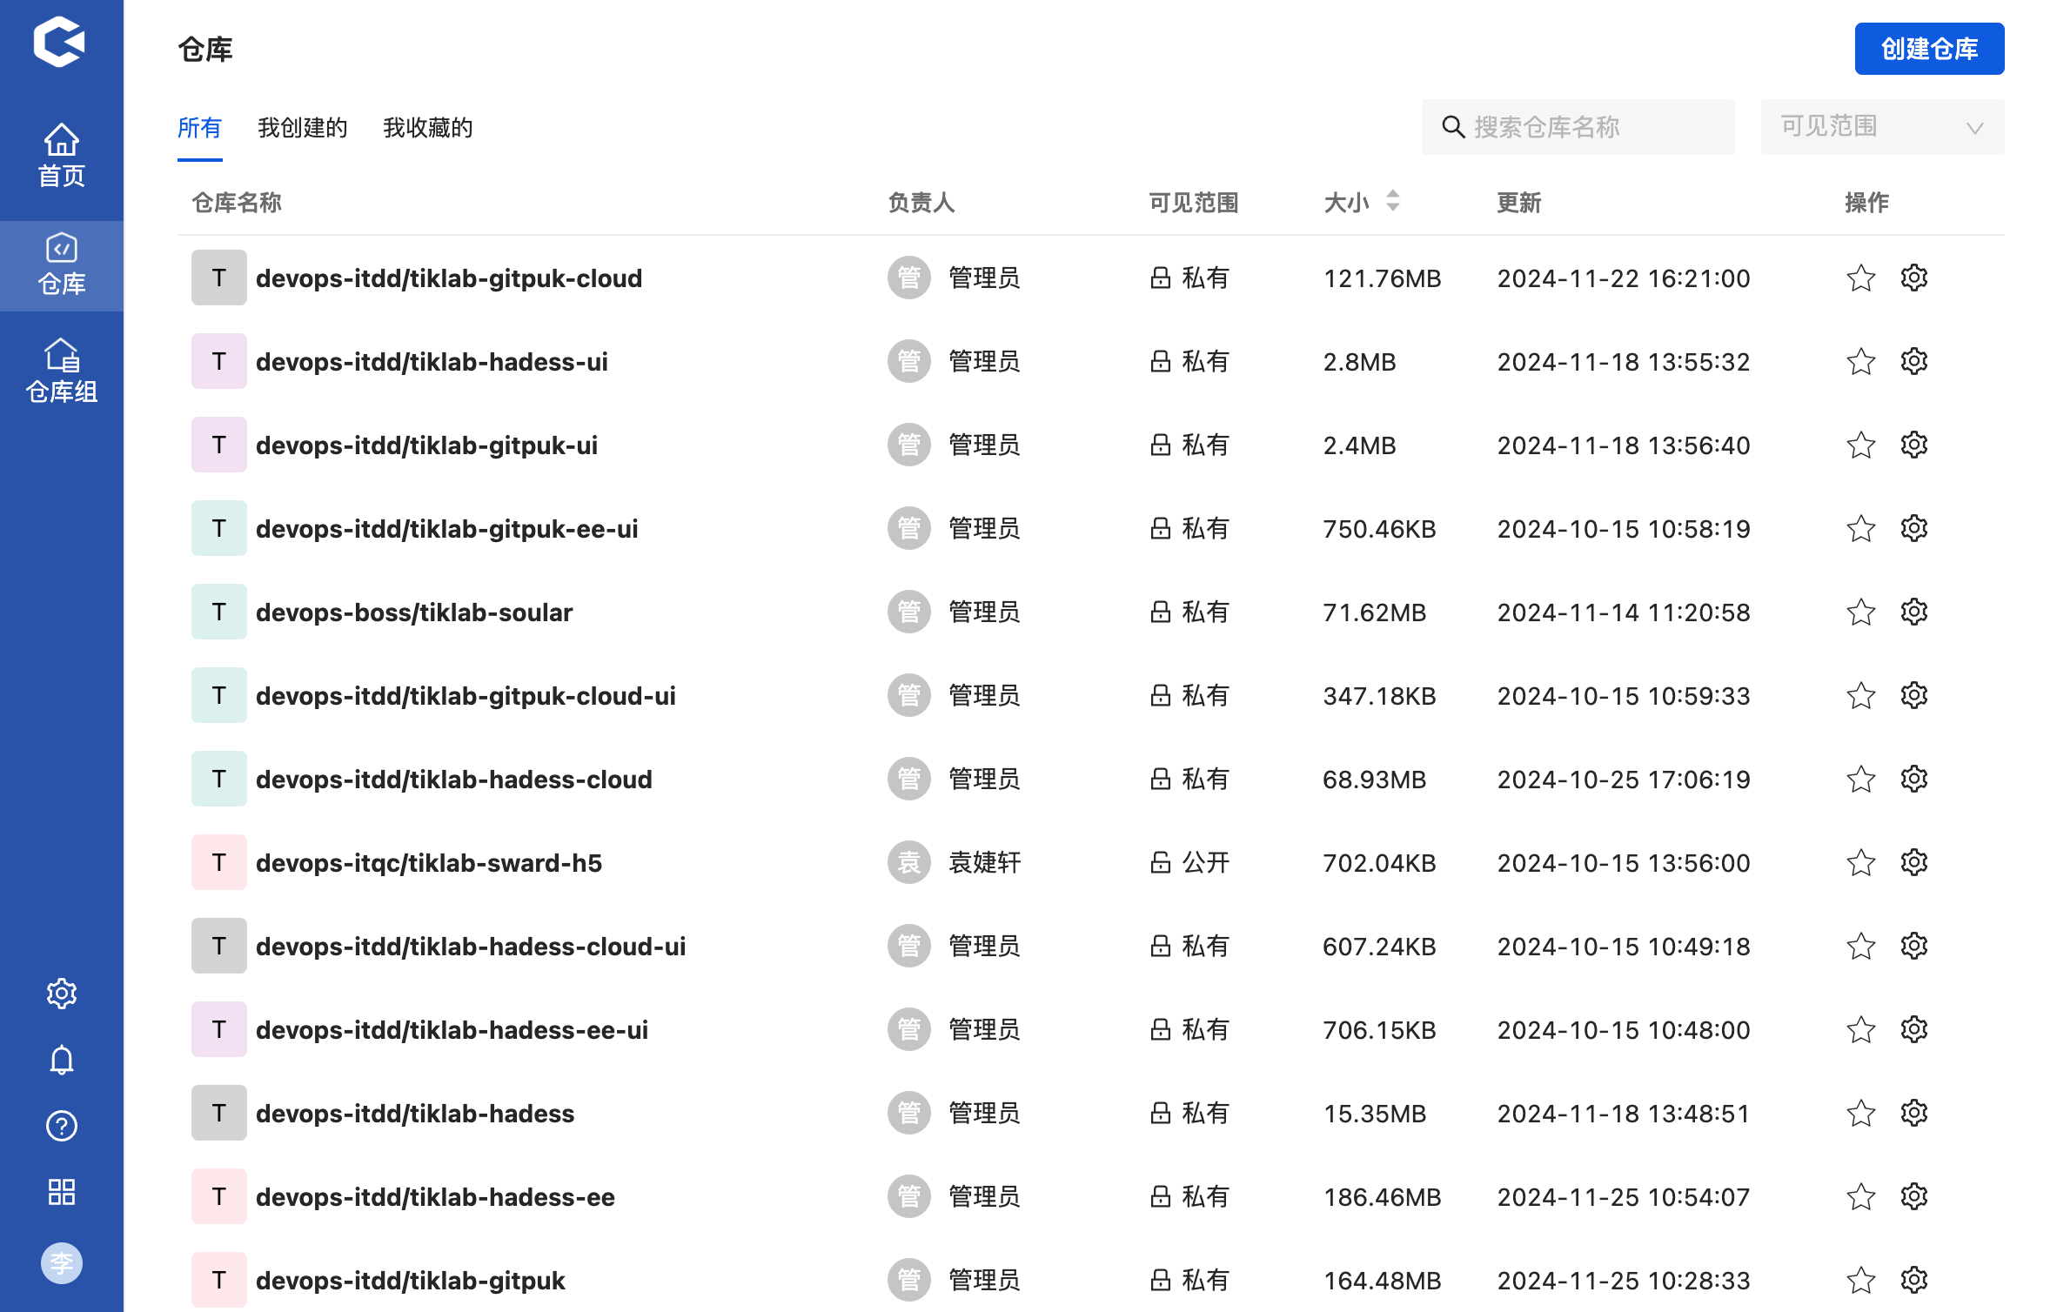2057x1312 pixels.
Task: Star the tiklab-hadess-ui repository
Action: tap(1860, 362)
